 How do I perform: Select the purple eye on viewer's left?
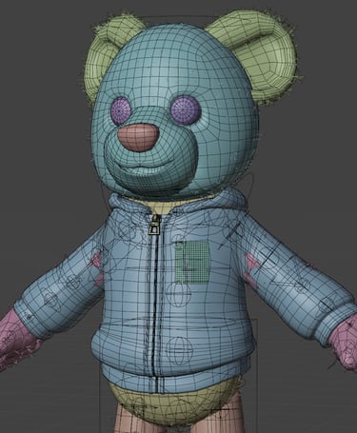[121, 110]
